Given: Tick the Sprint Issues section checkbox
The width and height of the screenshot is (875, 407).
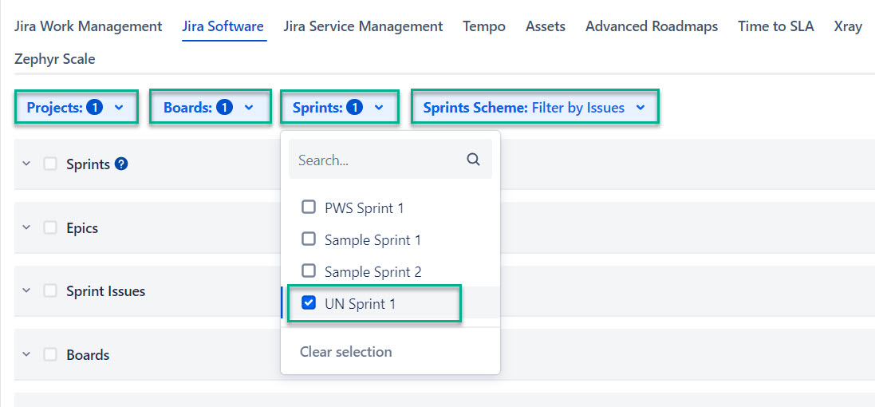Looking at the screenshot, I should coord(50,290).
